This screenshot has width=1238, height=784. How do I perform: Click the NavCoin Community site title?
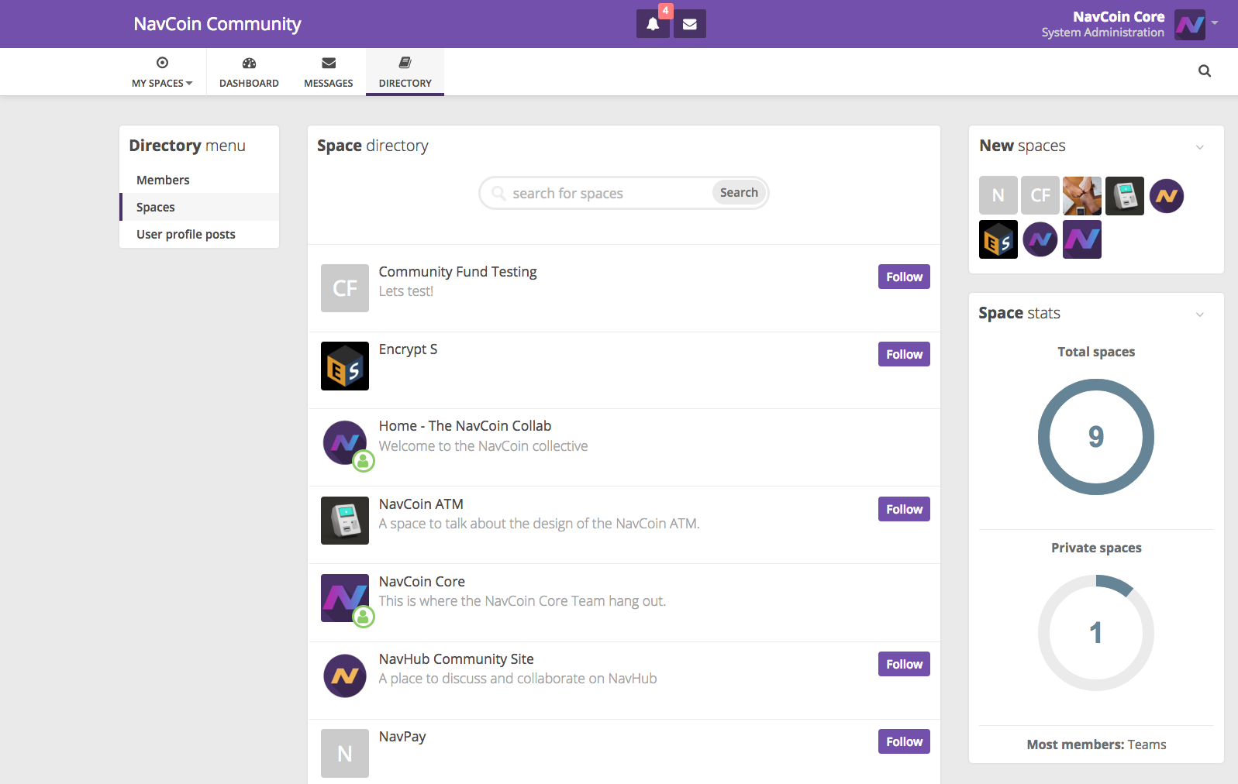click(217, 24)
